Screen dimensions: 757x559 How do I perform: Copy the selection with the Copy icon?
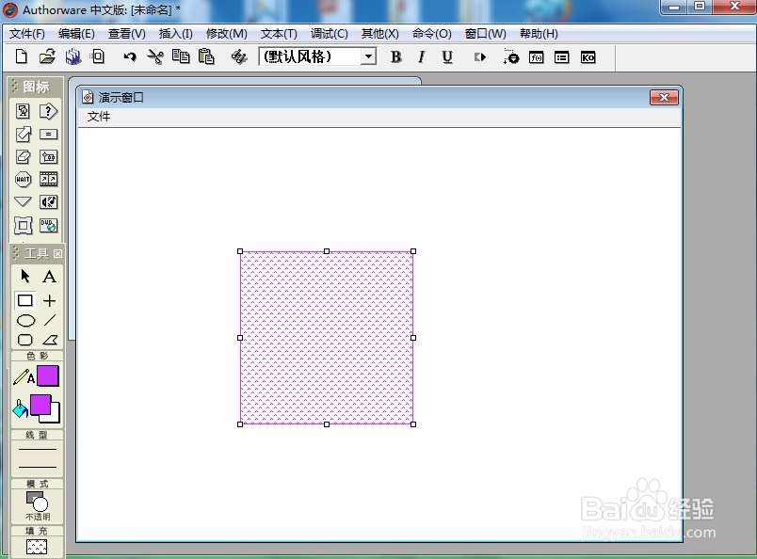[181, 57]
